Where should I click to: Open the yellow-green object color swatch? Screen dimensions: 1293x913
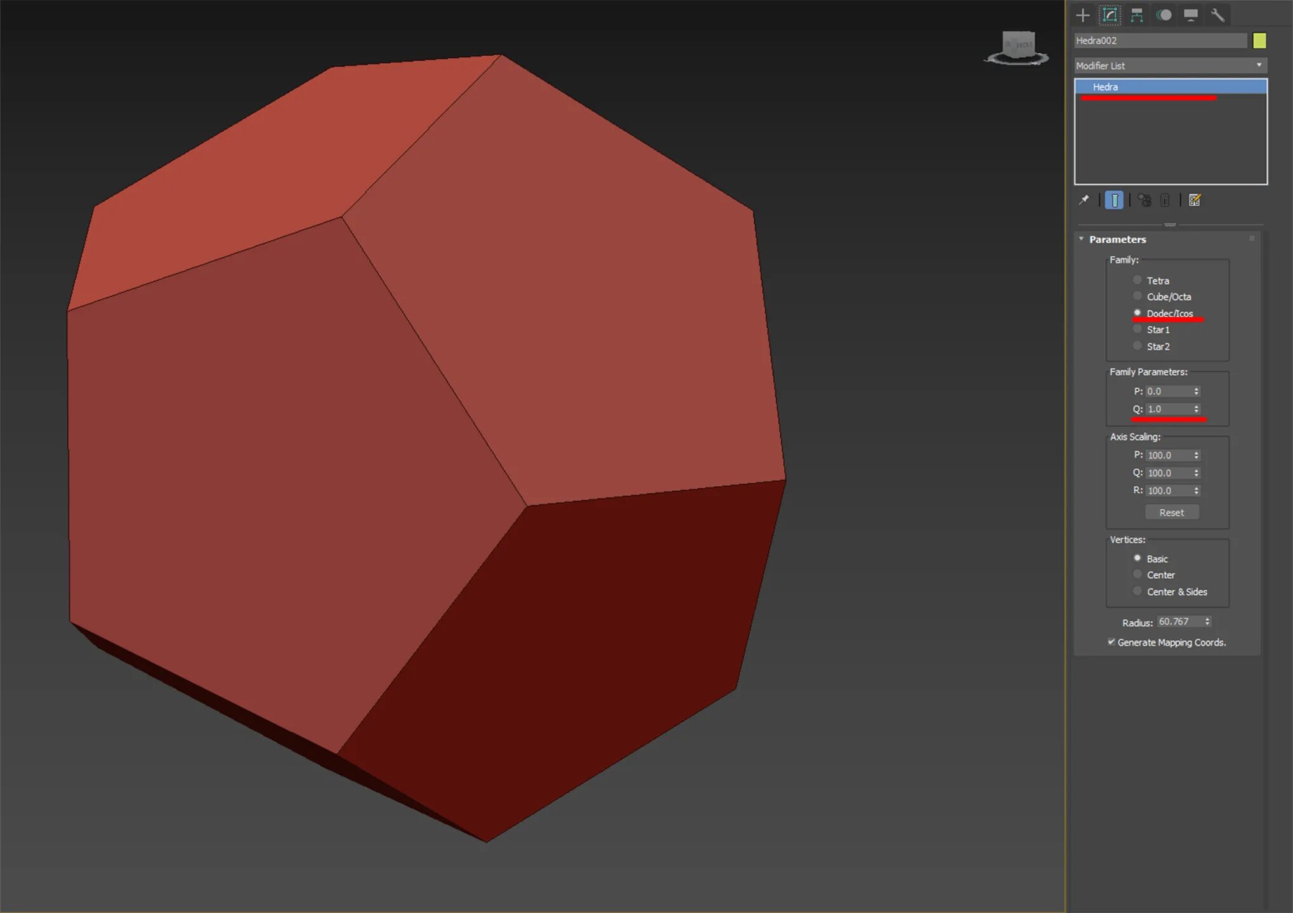(x=1259, y=41)
